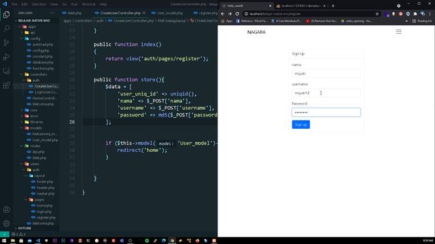Open the Search view in activity bar
Screen dimensions: 435x244
click(x=6, y=28)
